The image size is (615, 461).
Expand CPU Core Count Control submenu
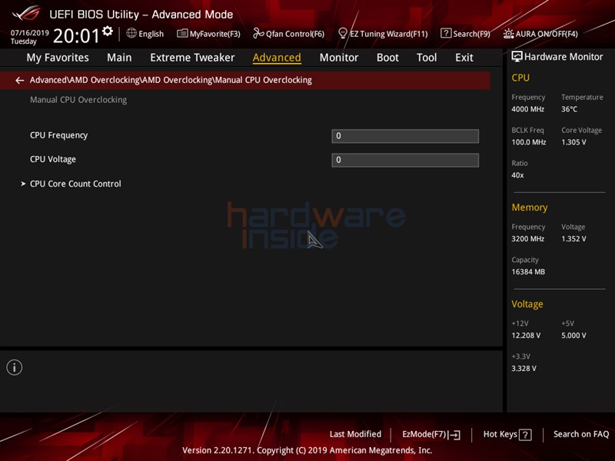tap(75, 184)
